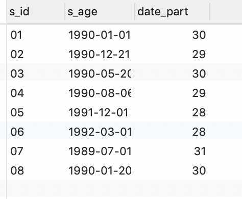Select the s_id cell containing 01
This screenshot has width=242, height=199.
click(36, 35)
